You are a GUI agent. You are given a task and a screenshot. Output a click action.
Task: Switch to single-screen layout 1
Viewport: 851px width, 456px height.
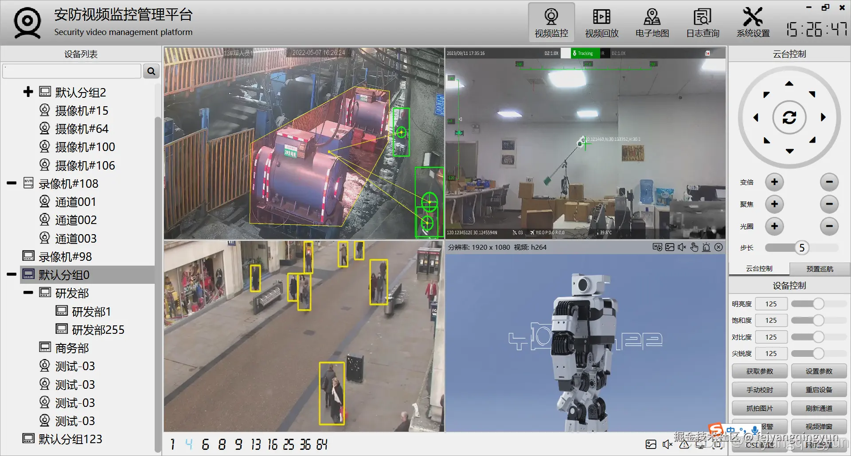pyautogui.click(x=172, y=444)
